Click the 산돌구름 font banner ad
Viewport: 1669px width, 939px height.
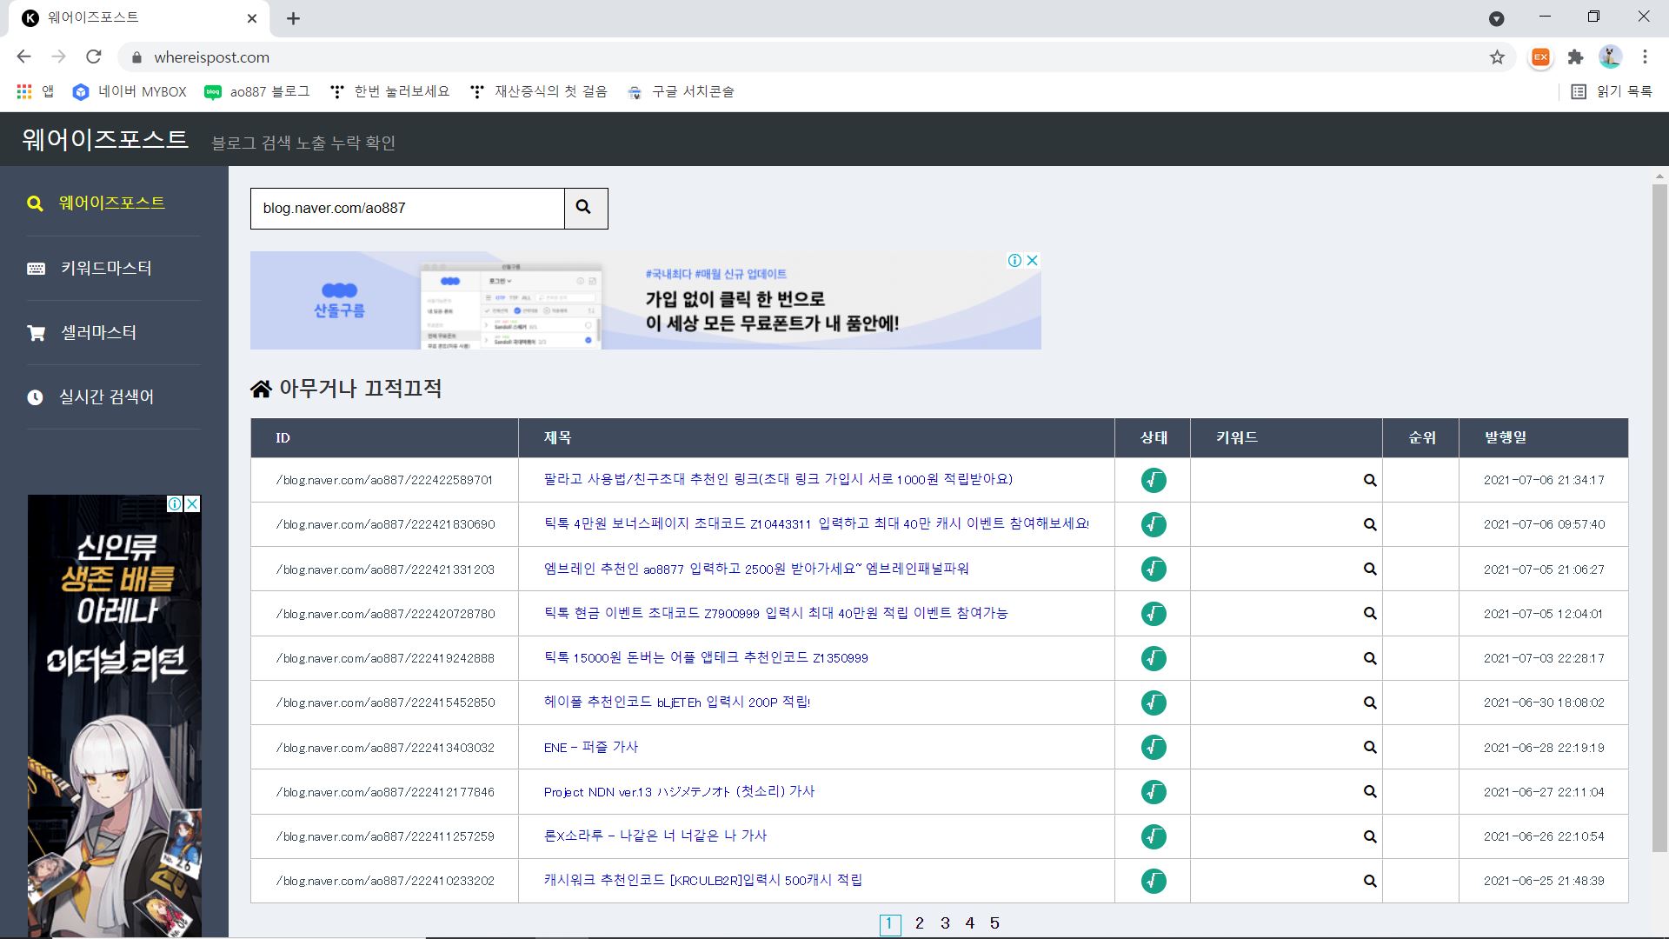645,301
